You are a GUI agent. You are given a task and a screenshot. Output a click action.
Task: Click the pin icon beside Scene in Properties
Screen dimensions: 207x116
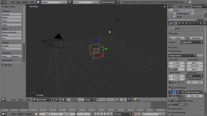(x=170, y=28)
